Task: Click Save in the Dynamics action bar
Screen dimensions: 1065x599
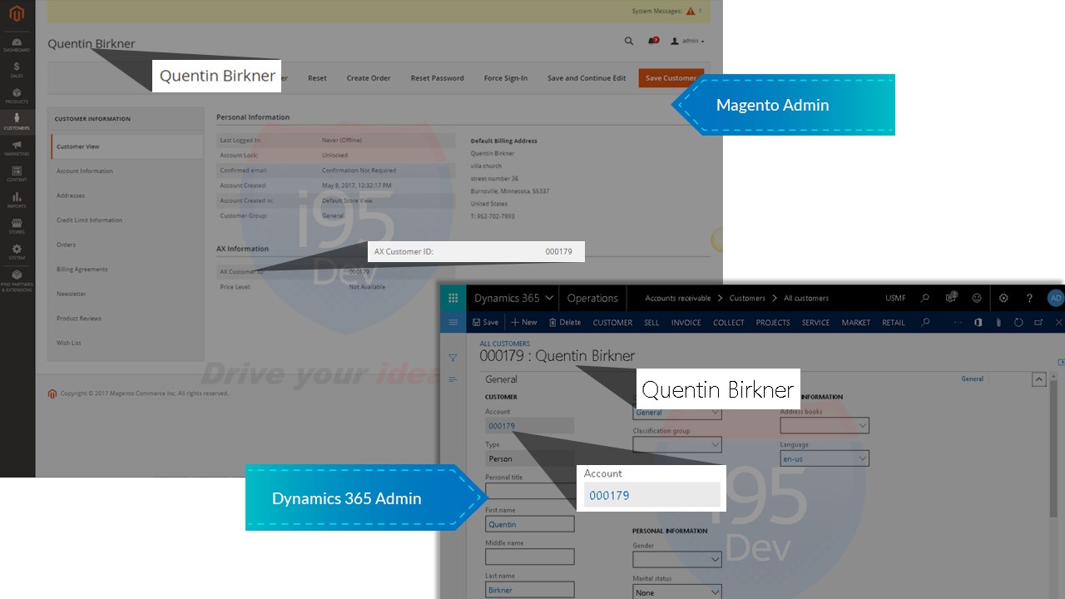Action: (485, 322)
